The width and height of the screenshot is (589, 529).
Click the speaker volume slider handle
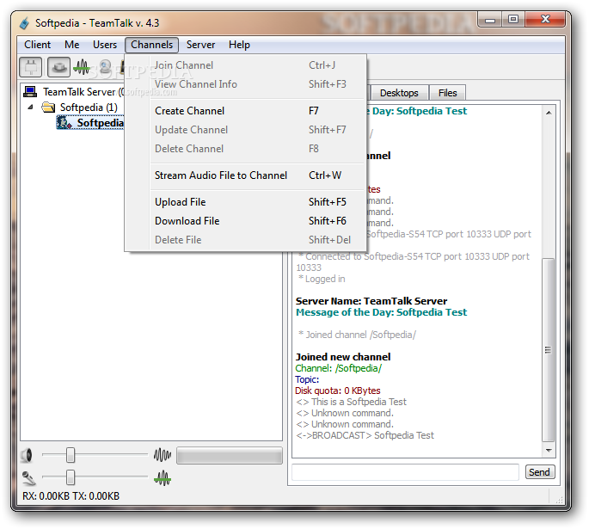[71, 455]
